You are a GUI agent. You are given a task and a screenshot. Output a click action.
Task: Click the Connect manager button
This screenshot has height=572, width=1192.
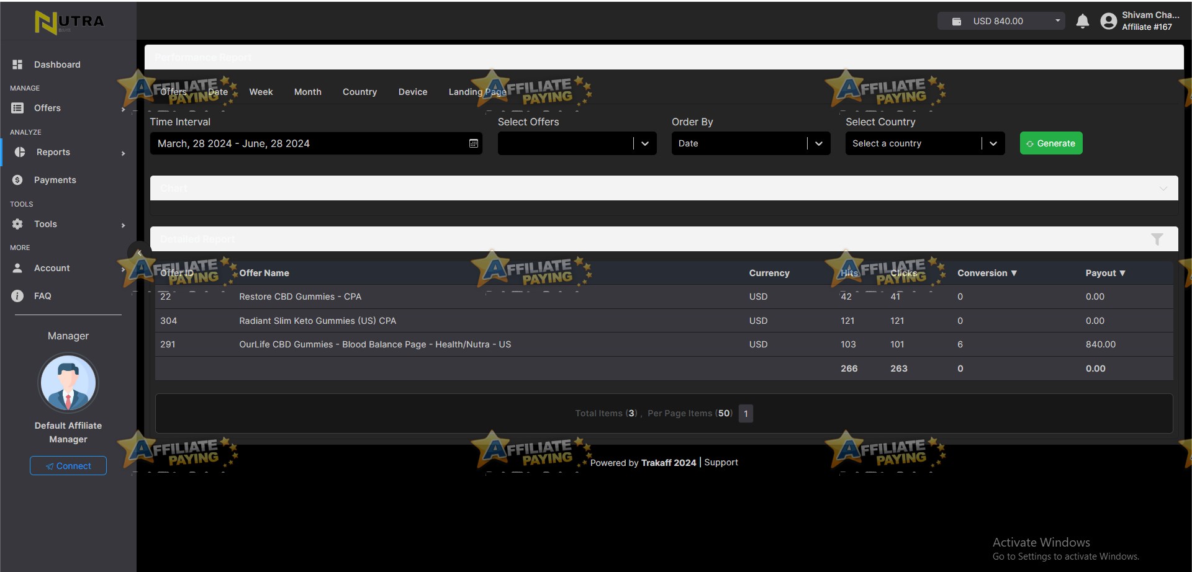click(68, 466)
